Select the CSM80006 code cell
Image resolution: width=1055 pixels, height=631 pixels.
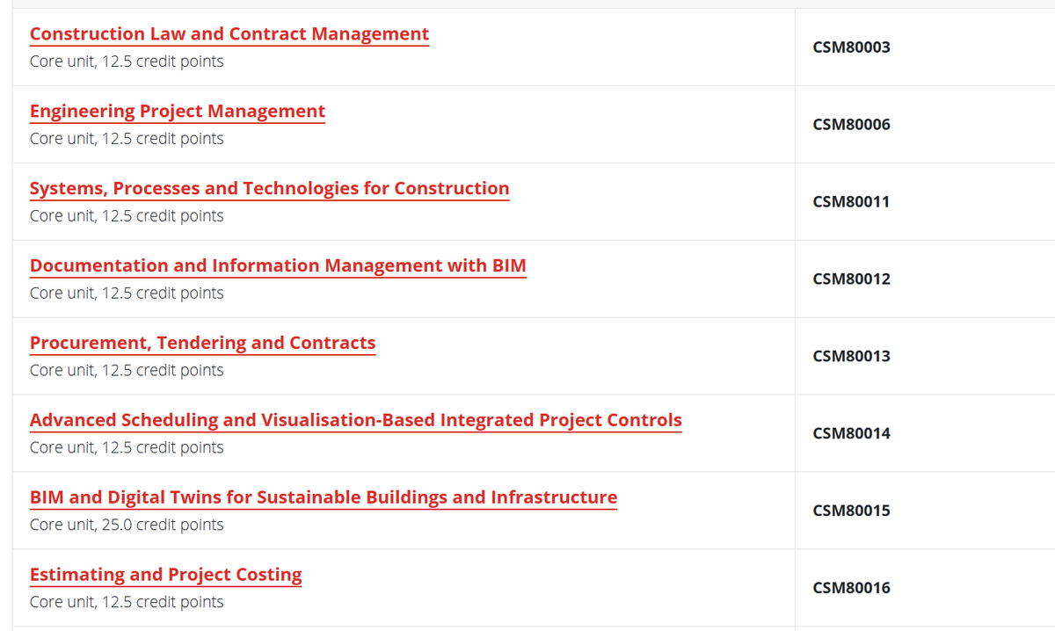click(851, 125)
